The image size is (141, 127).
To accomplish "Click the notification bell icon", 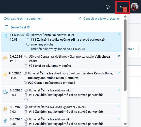I will 122,6.
